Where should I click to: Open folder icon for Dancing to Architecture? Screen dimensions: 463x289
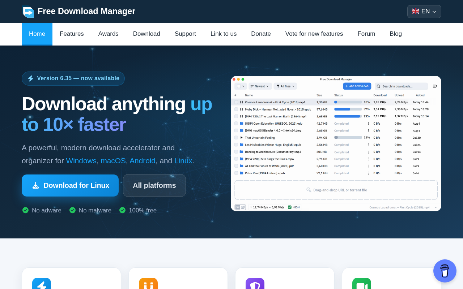(x=241, y=152)
